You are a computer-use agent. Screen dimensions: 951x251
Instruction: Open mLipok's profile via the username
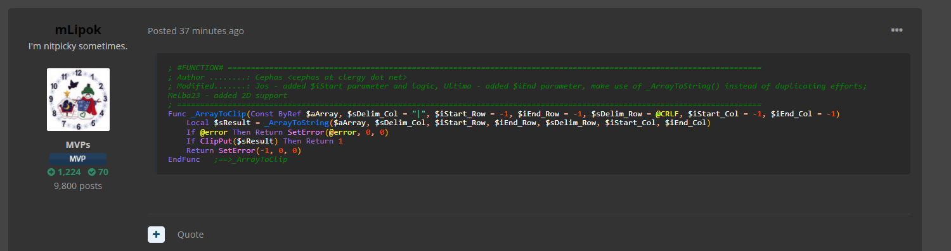coord(78,30)
